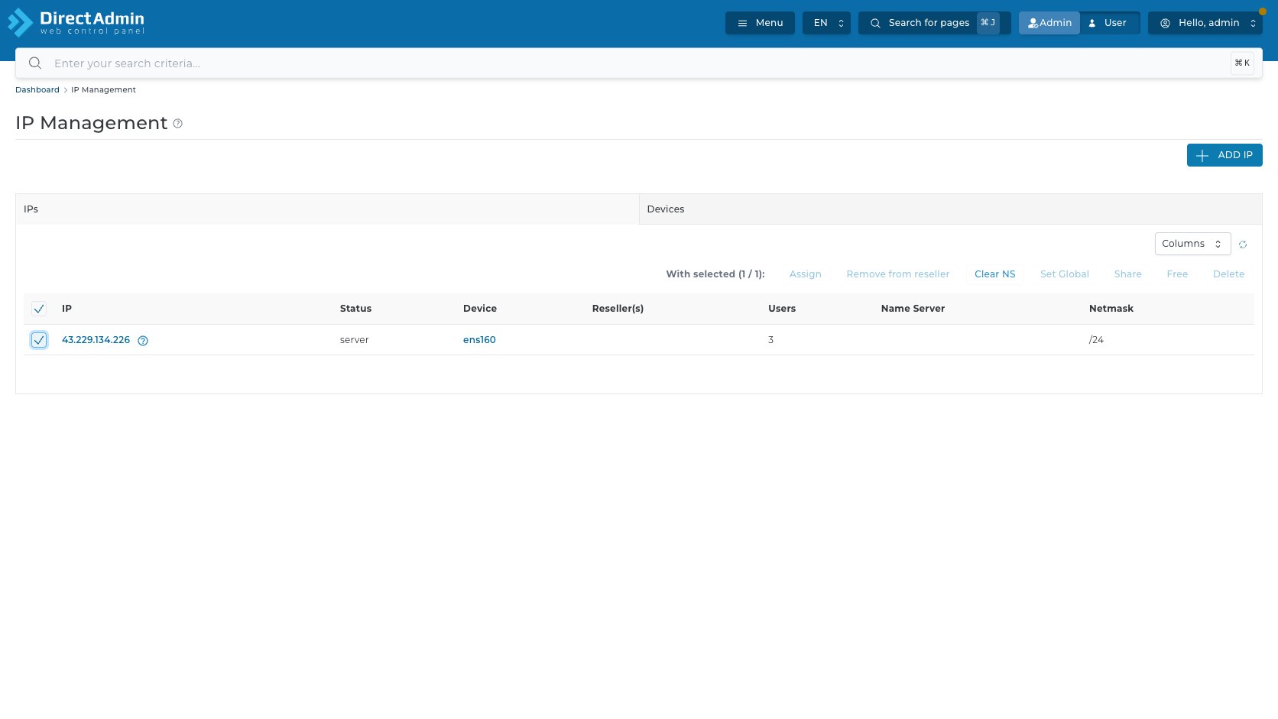Toggle the select-all checkbox in the table header
This screenshot has width=1278, height=719.
pos(39,309)
